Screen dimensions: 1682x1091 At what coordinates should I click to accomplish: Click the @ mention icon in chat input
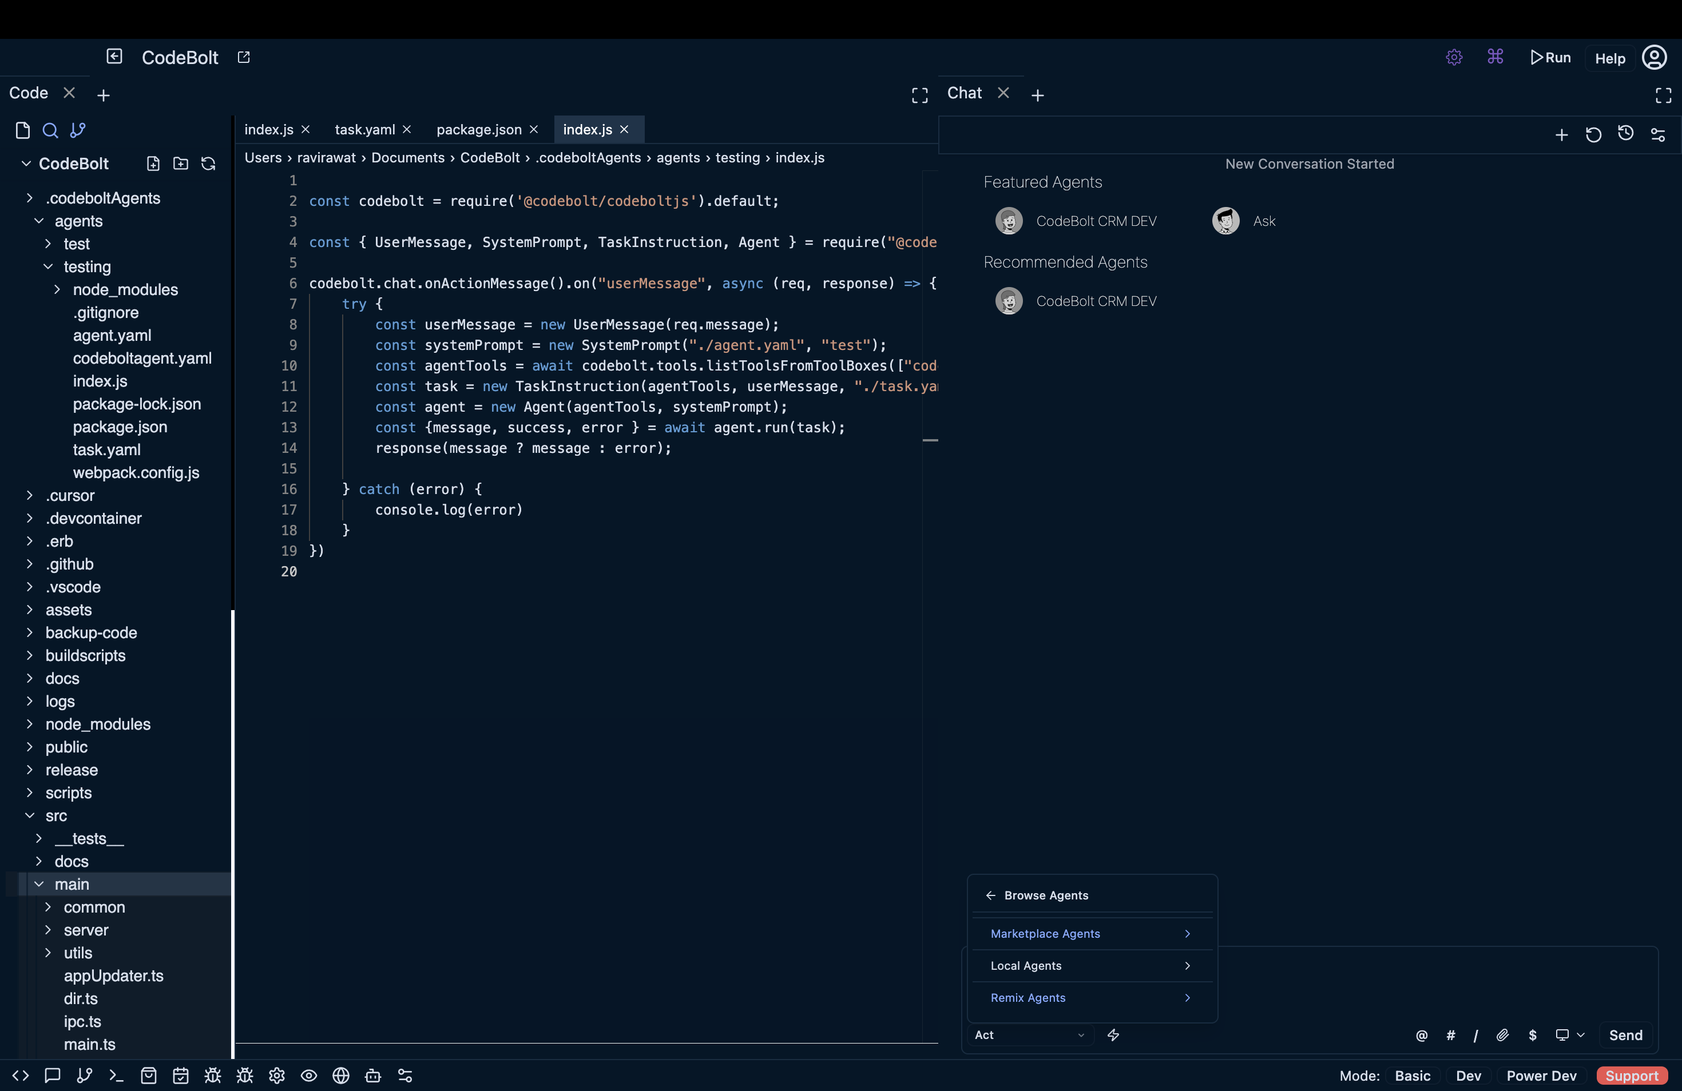(1422, 1035)
